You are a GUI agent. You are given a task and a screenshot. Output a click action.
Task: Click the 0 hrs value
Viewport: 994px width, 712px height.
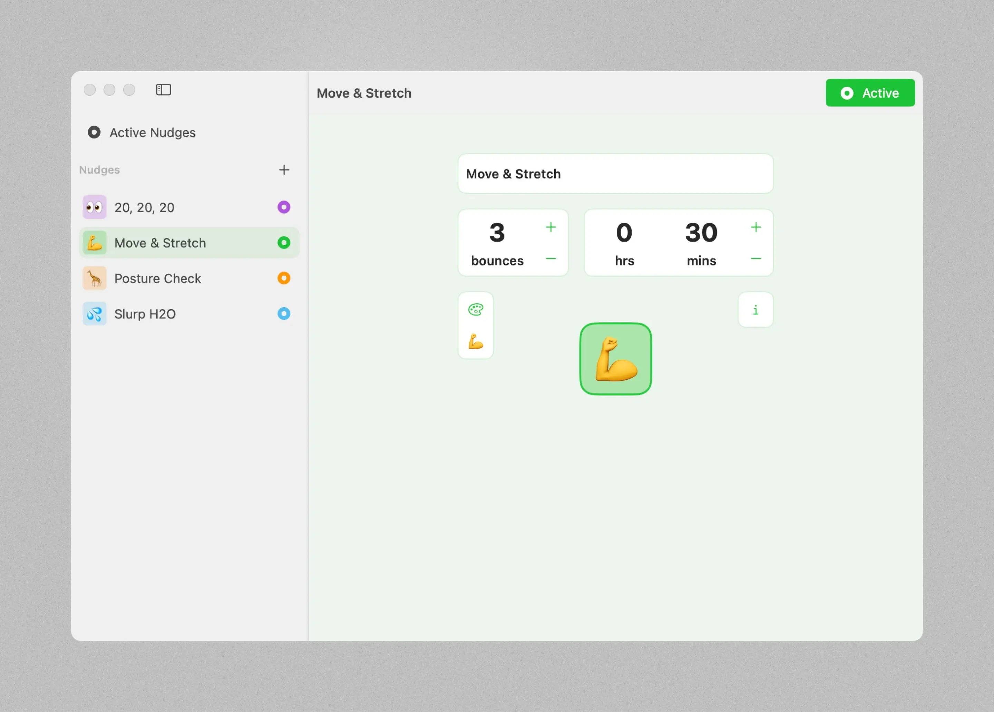[x=624, y=233]
